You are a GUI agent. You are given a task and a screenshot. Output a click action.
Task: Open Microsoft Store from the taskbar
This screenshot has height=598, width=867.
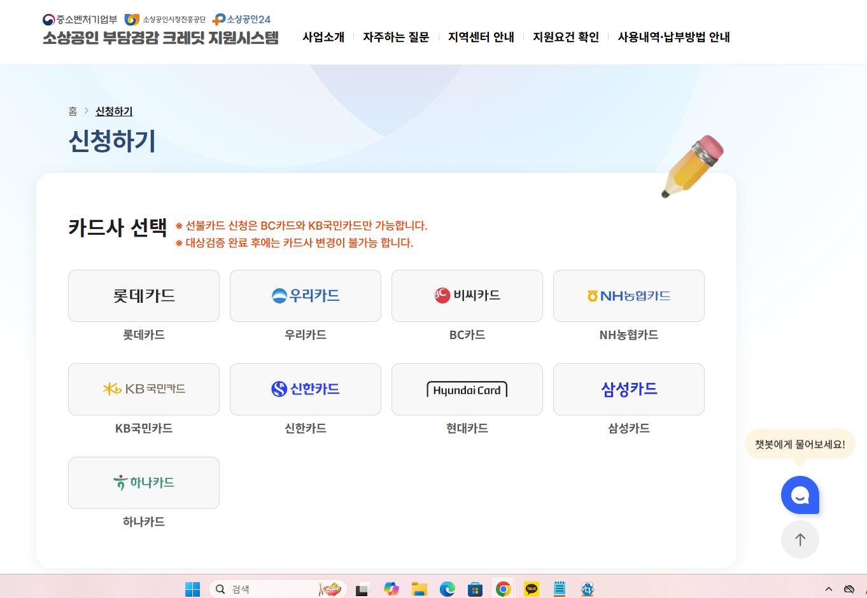476,589
